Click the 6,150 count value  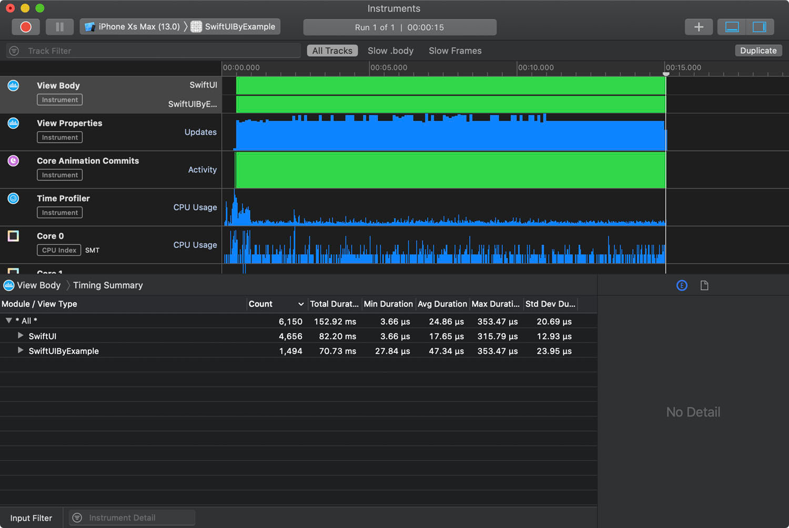(x=290, y=322)
